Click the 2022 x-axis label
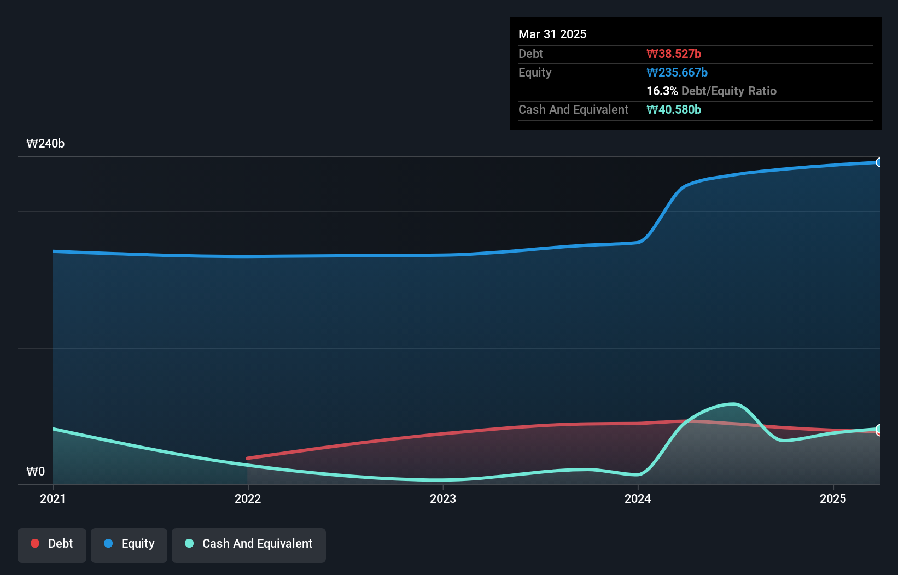898x575 pixels. (248, 498)
